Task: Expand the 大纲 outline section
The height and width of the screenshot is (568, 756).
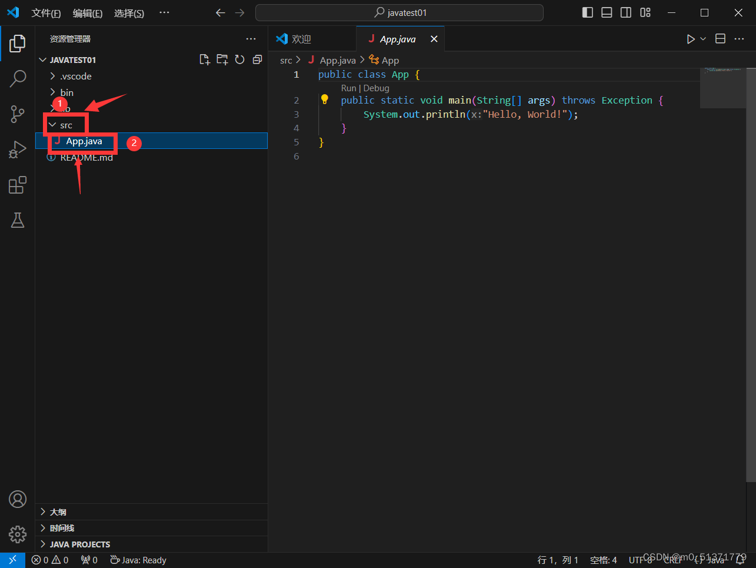Action: pyautogui.click(x=151, y=512)
